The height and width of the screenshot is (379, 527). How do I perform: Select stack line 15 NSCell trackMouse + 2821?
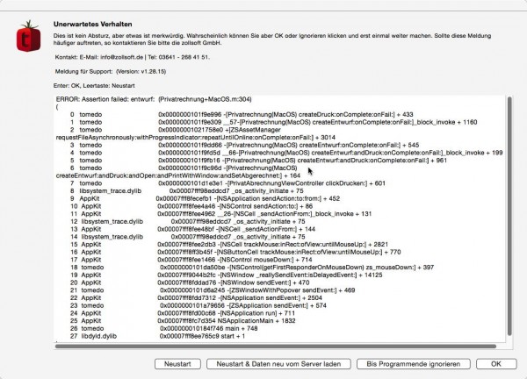228,245
